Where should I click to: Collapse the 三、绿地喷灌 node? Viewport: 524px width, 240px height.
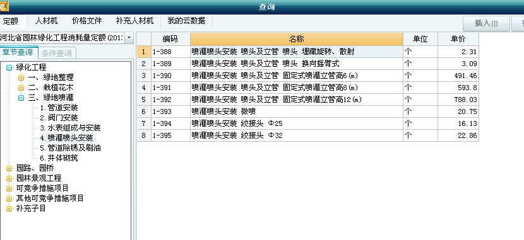21,98
